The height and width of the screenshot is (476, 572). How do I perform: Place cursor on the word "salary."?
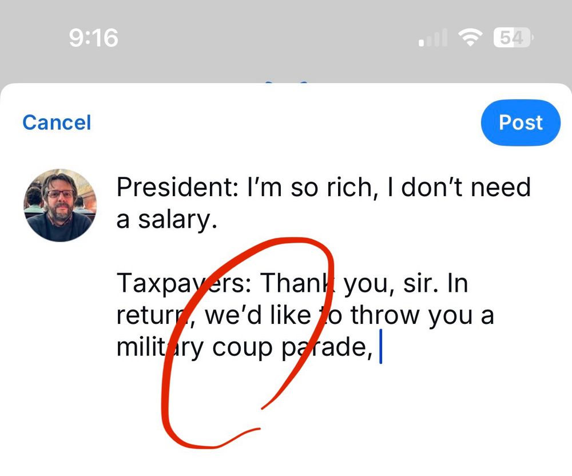pos(178,220)
